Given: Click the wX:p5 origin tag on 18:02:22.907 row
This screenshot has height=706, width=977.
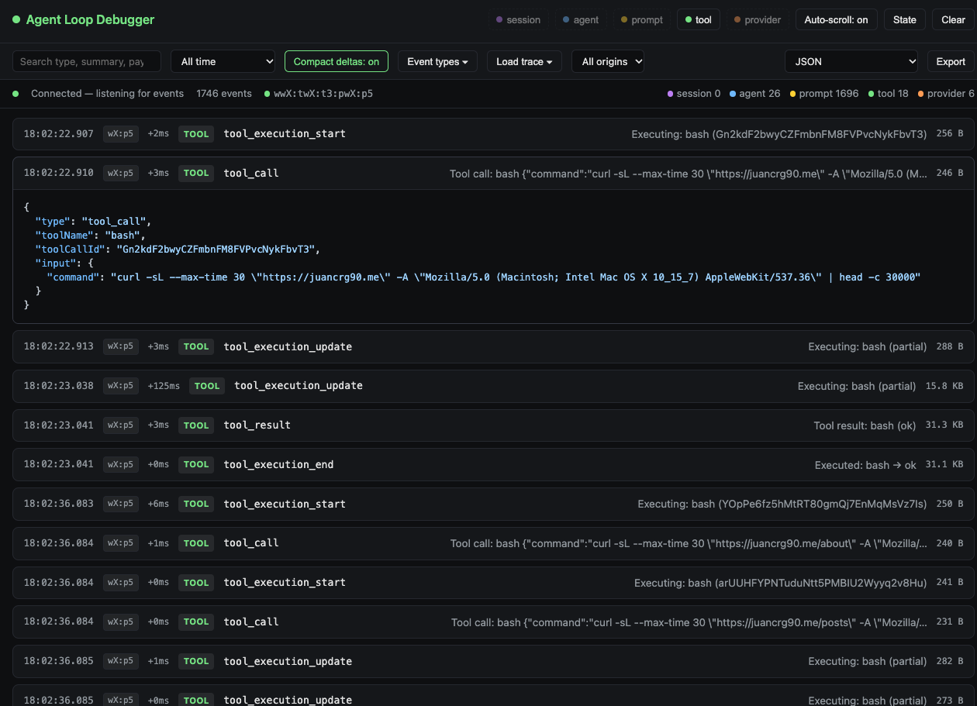Looking at the screenshot, I should tap(121, 134).
